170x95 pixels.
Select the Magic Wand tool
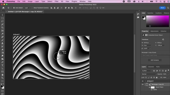click(2, 24)
